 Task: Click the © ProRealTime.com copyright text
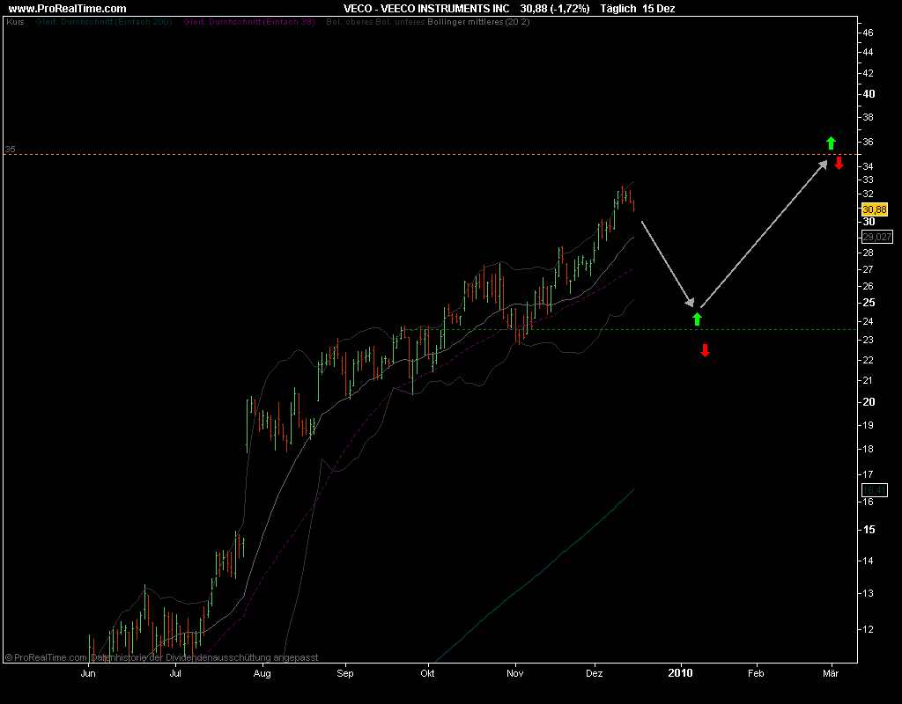44,657
